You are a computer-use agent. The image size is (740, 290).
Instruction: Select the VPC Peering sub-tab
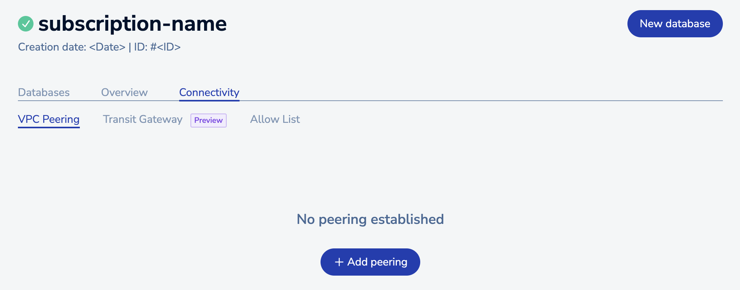point(49,119)
